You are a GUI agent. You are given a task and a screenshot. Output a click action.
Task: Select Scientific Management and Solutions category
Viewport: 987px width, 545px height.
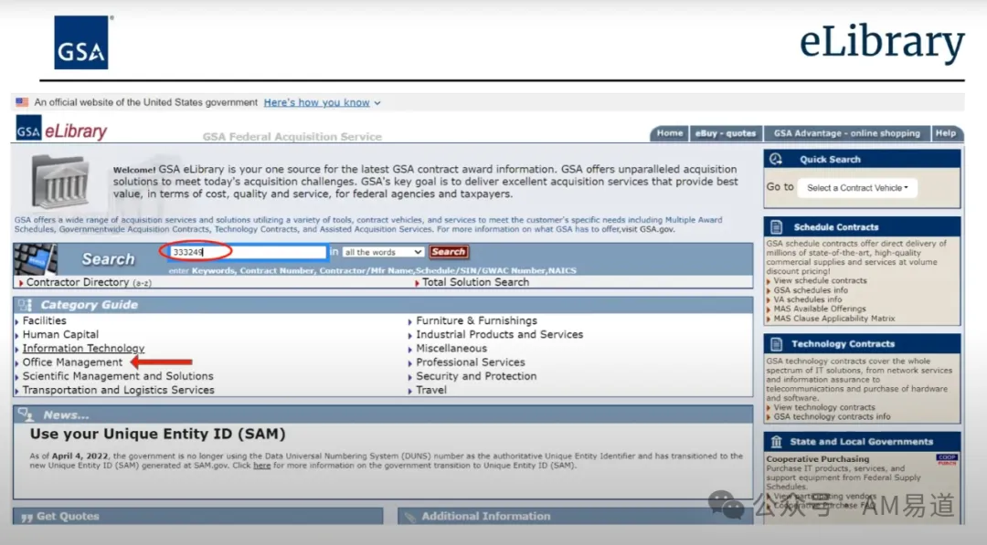(x=118, y=376)
